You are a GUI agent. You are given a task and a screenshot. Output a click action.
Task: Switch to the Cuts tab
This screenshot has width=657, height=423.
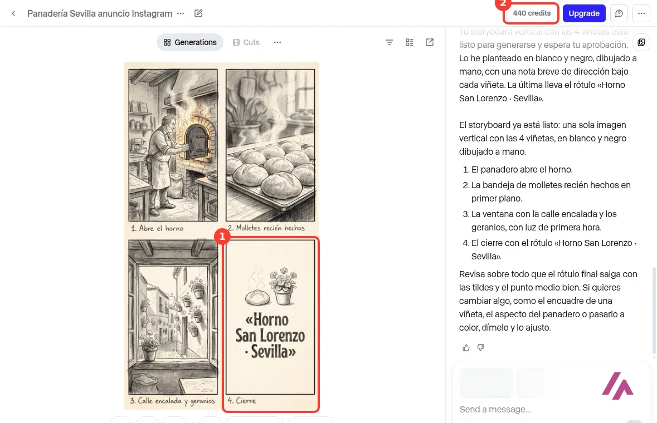tap(246, 42)
